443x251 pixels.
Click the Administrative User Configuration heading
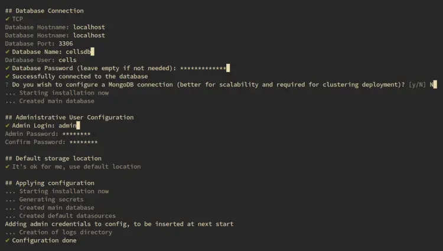[69, 118]
